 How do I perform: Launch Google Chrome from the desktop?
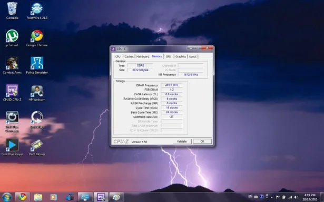pyautogui.click(x=37, y=38)
